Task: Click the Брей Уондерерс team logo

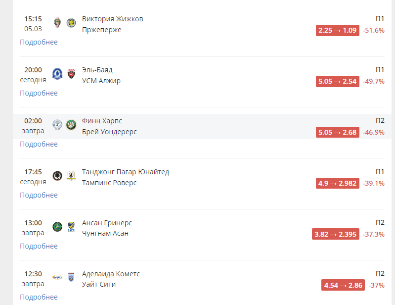Action: click(x=71, y=125)
